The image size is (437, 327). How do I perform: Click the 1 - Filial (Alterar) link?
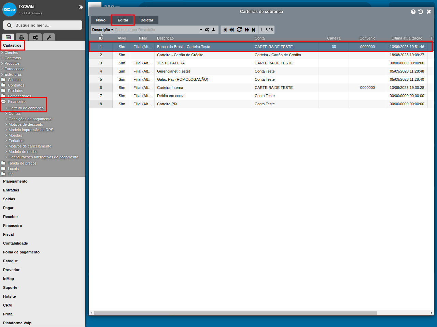(30, 13)
